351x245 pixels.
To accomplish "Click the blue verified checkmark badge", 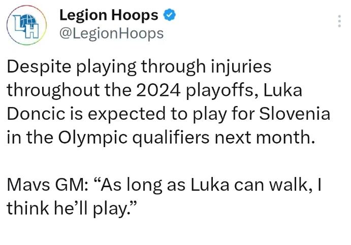I will 170,15.
